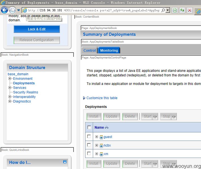This screenshot has height=169, width=201.
Task: Open Security Realms in Domain Structure
Action: 26,92
